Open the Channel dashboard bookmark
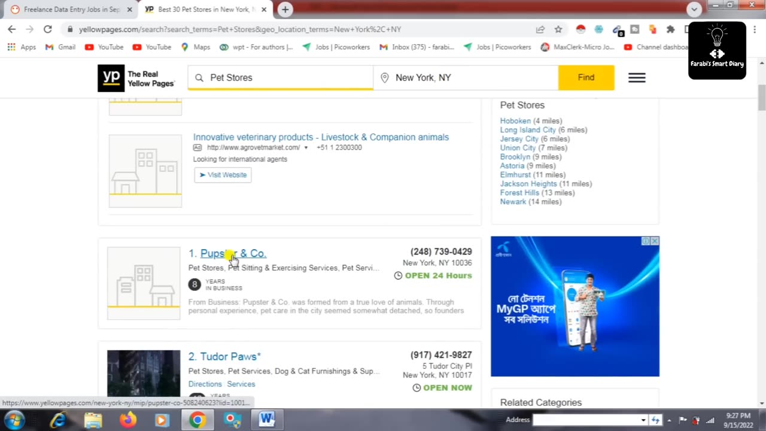Image resolution: width=766 pixels, height=431 pixels. click(x=656, y=47)
